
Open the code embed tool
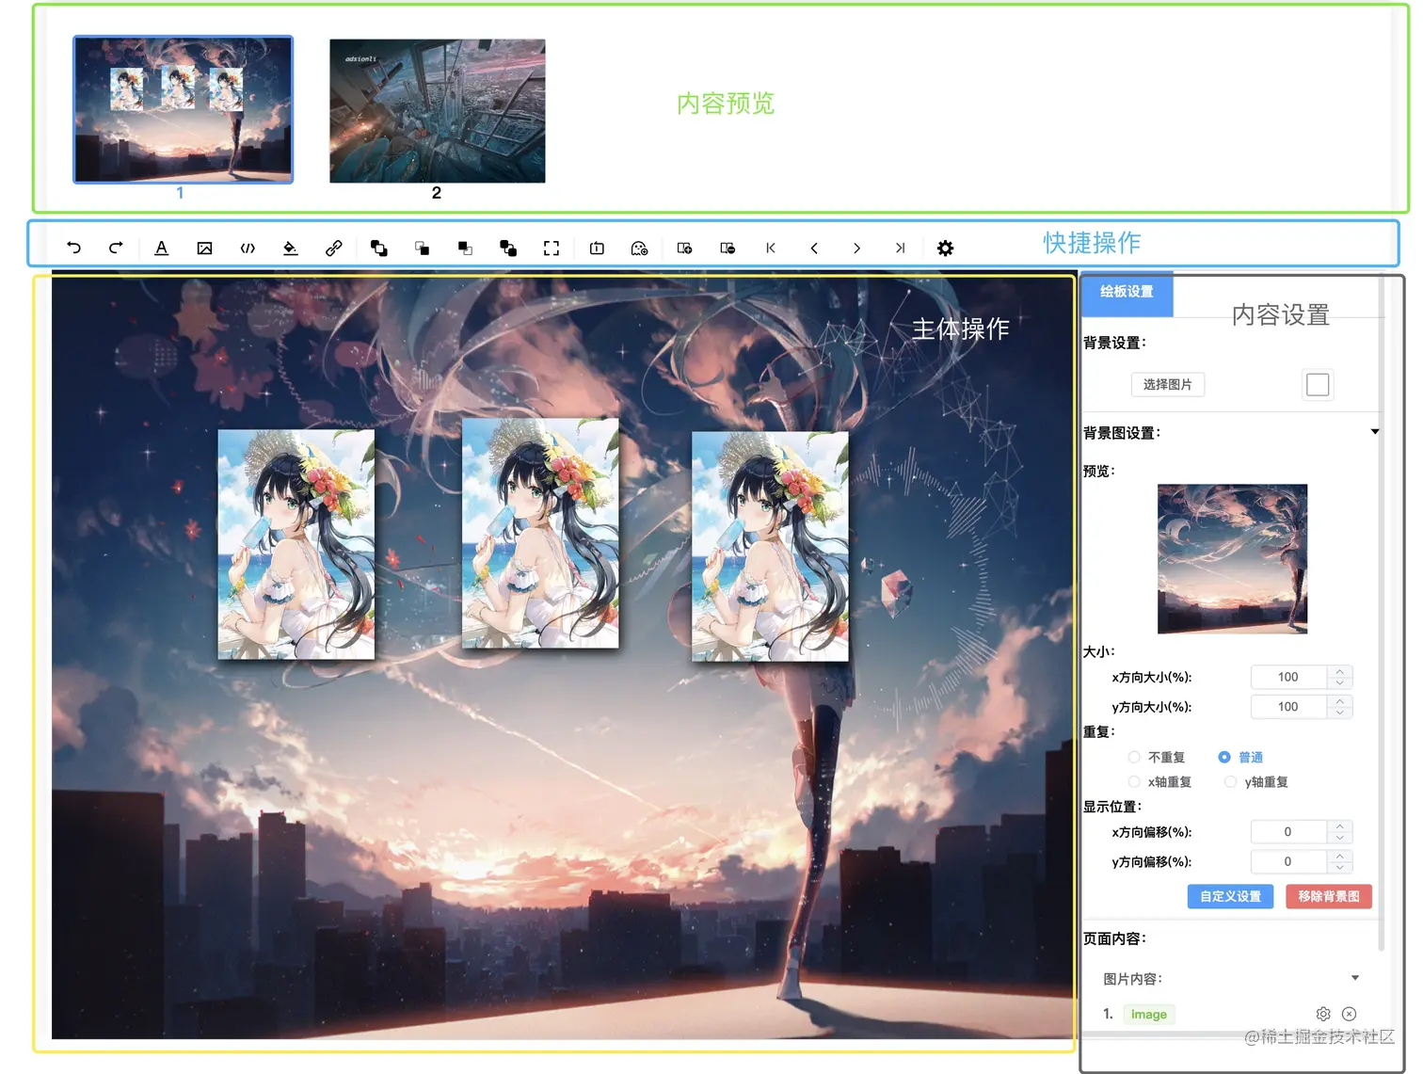click(248, 248)
